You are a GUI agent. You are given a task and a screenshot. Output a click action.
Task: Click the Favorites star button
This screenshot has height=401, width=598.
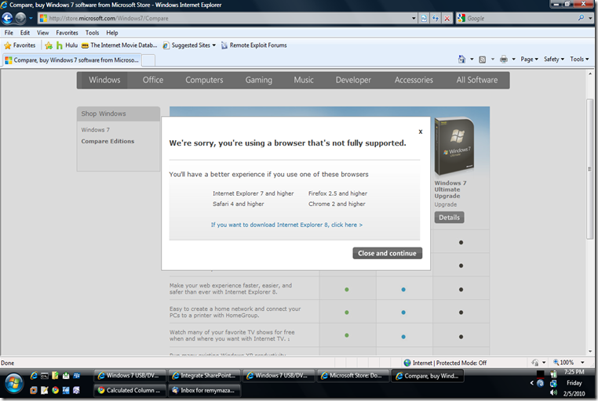click(x=20, y=45)
